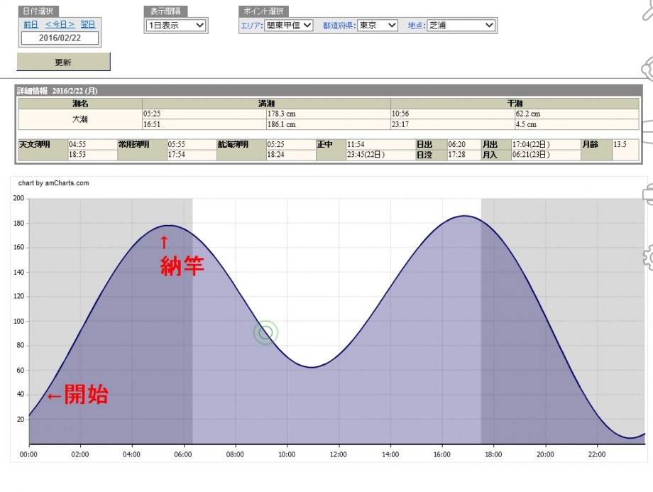Click the 月入 moonset value 06:21(23日)
The width and height of the screenshot is (653, 492).
click(546, 155)
